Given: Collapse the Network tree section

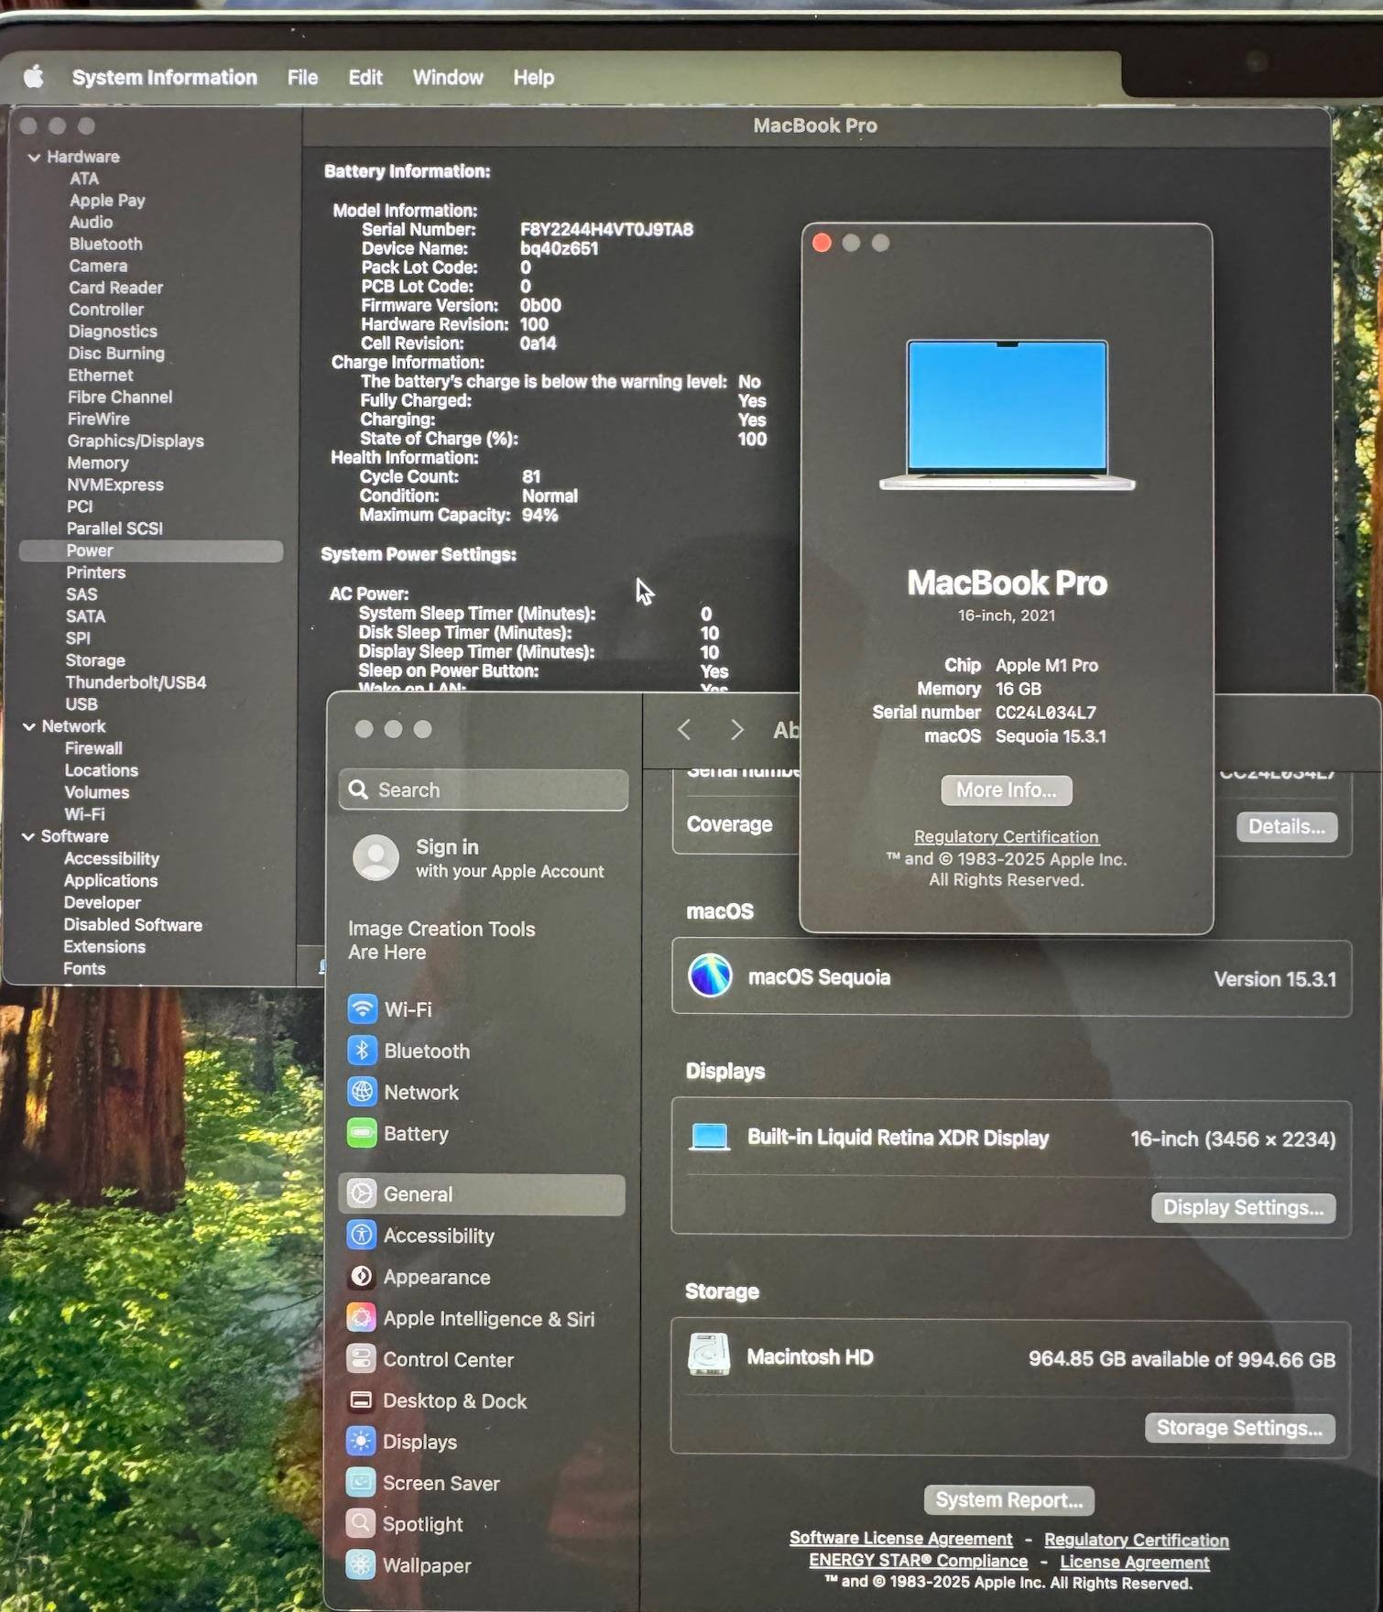Looking at the screenshot, I should point(29,726).
